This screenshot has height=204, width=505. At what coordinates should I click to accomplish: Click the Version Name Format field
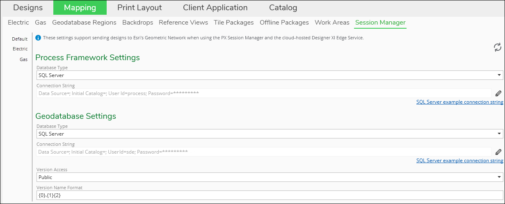(x=270, y=195)
